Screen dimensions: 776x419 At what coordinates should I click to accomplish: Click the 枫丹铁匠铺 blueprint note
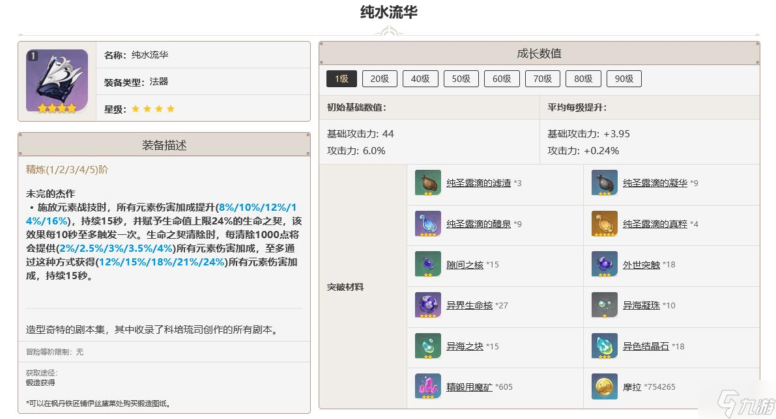point(98,403)
